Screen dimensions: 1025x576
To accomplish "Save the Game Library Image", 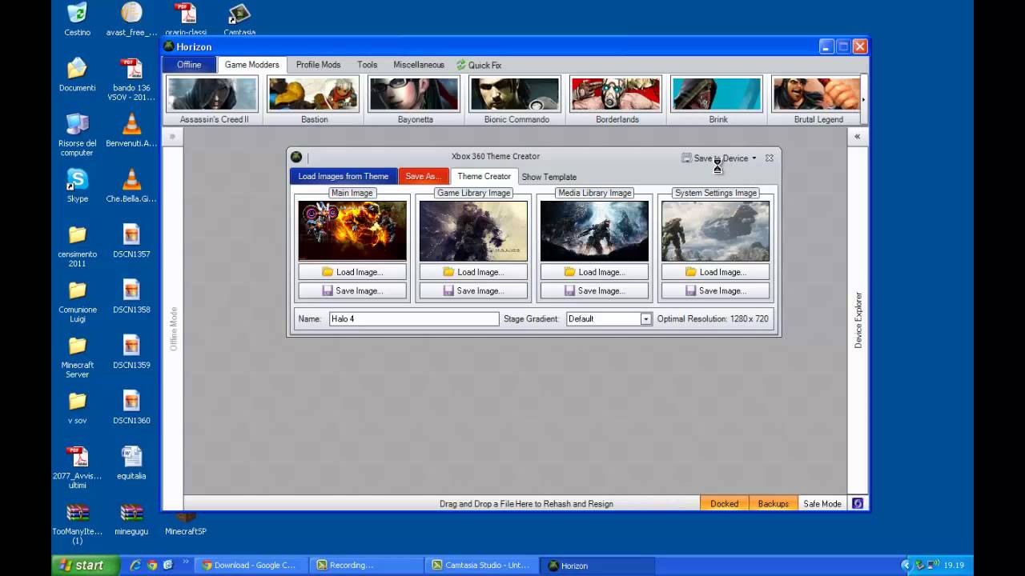I will coord(473,291).
